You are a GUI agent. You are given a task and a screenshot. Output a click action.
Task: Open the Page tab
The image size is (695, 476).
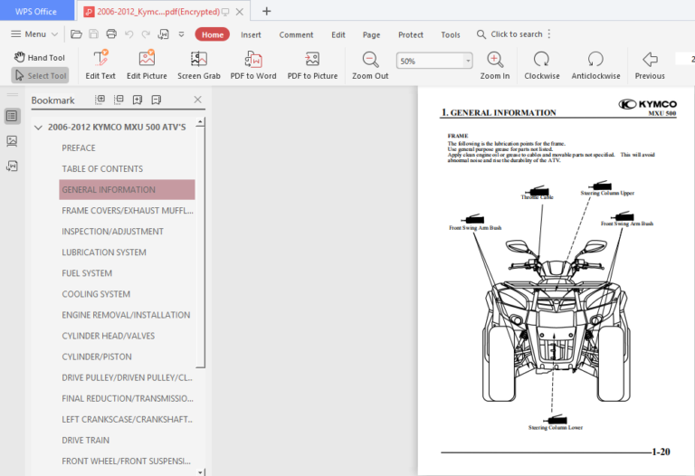pos(371,34)
